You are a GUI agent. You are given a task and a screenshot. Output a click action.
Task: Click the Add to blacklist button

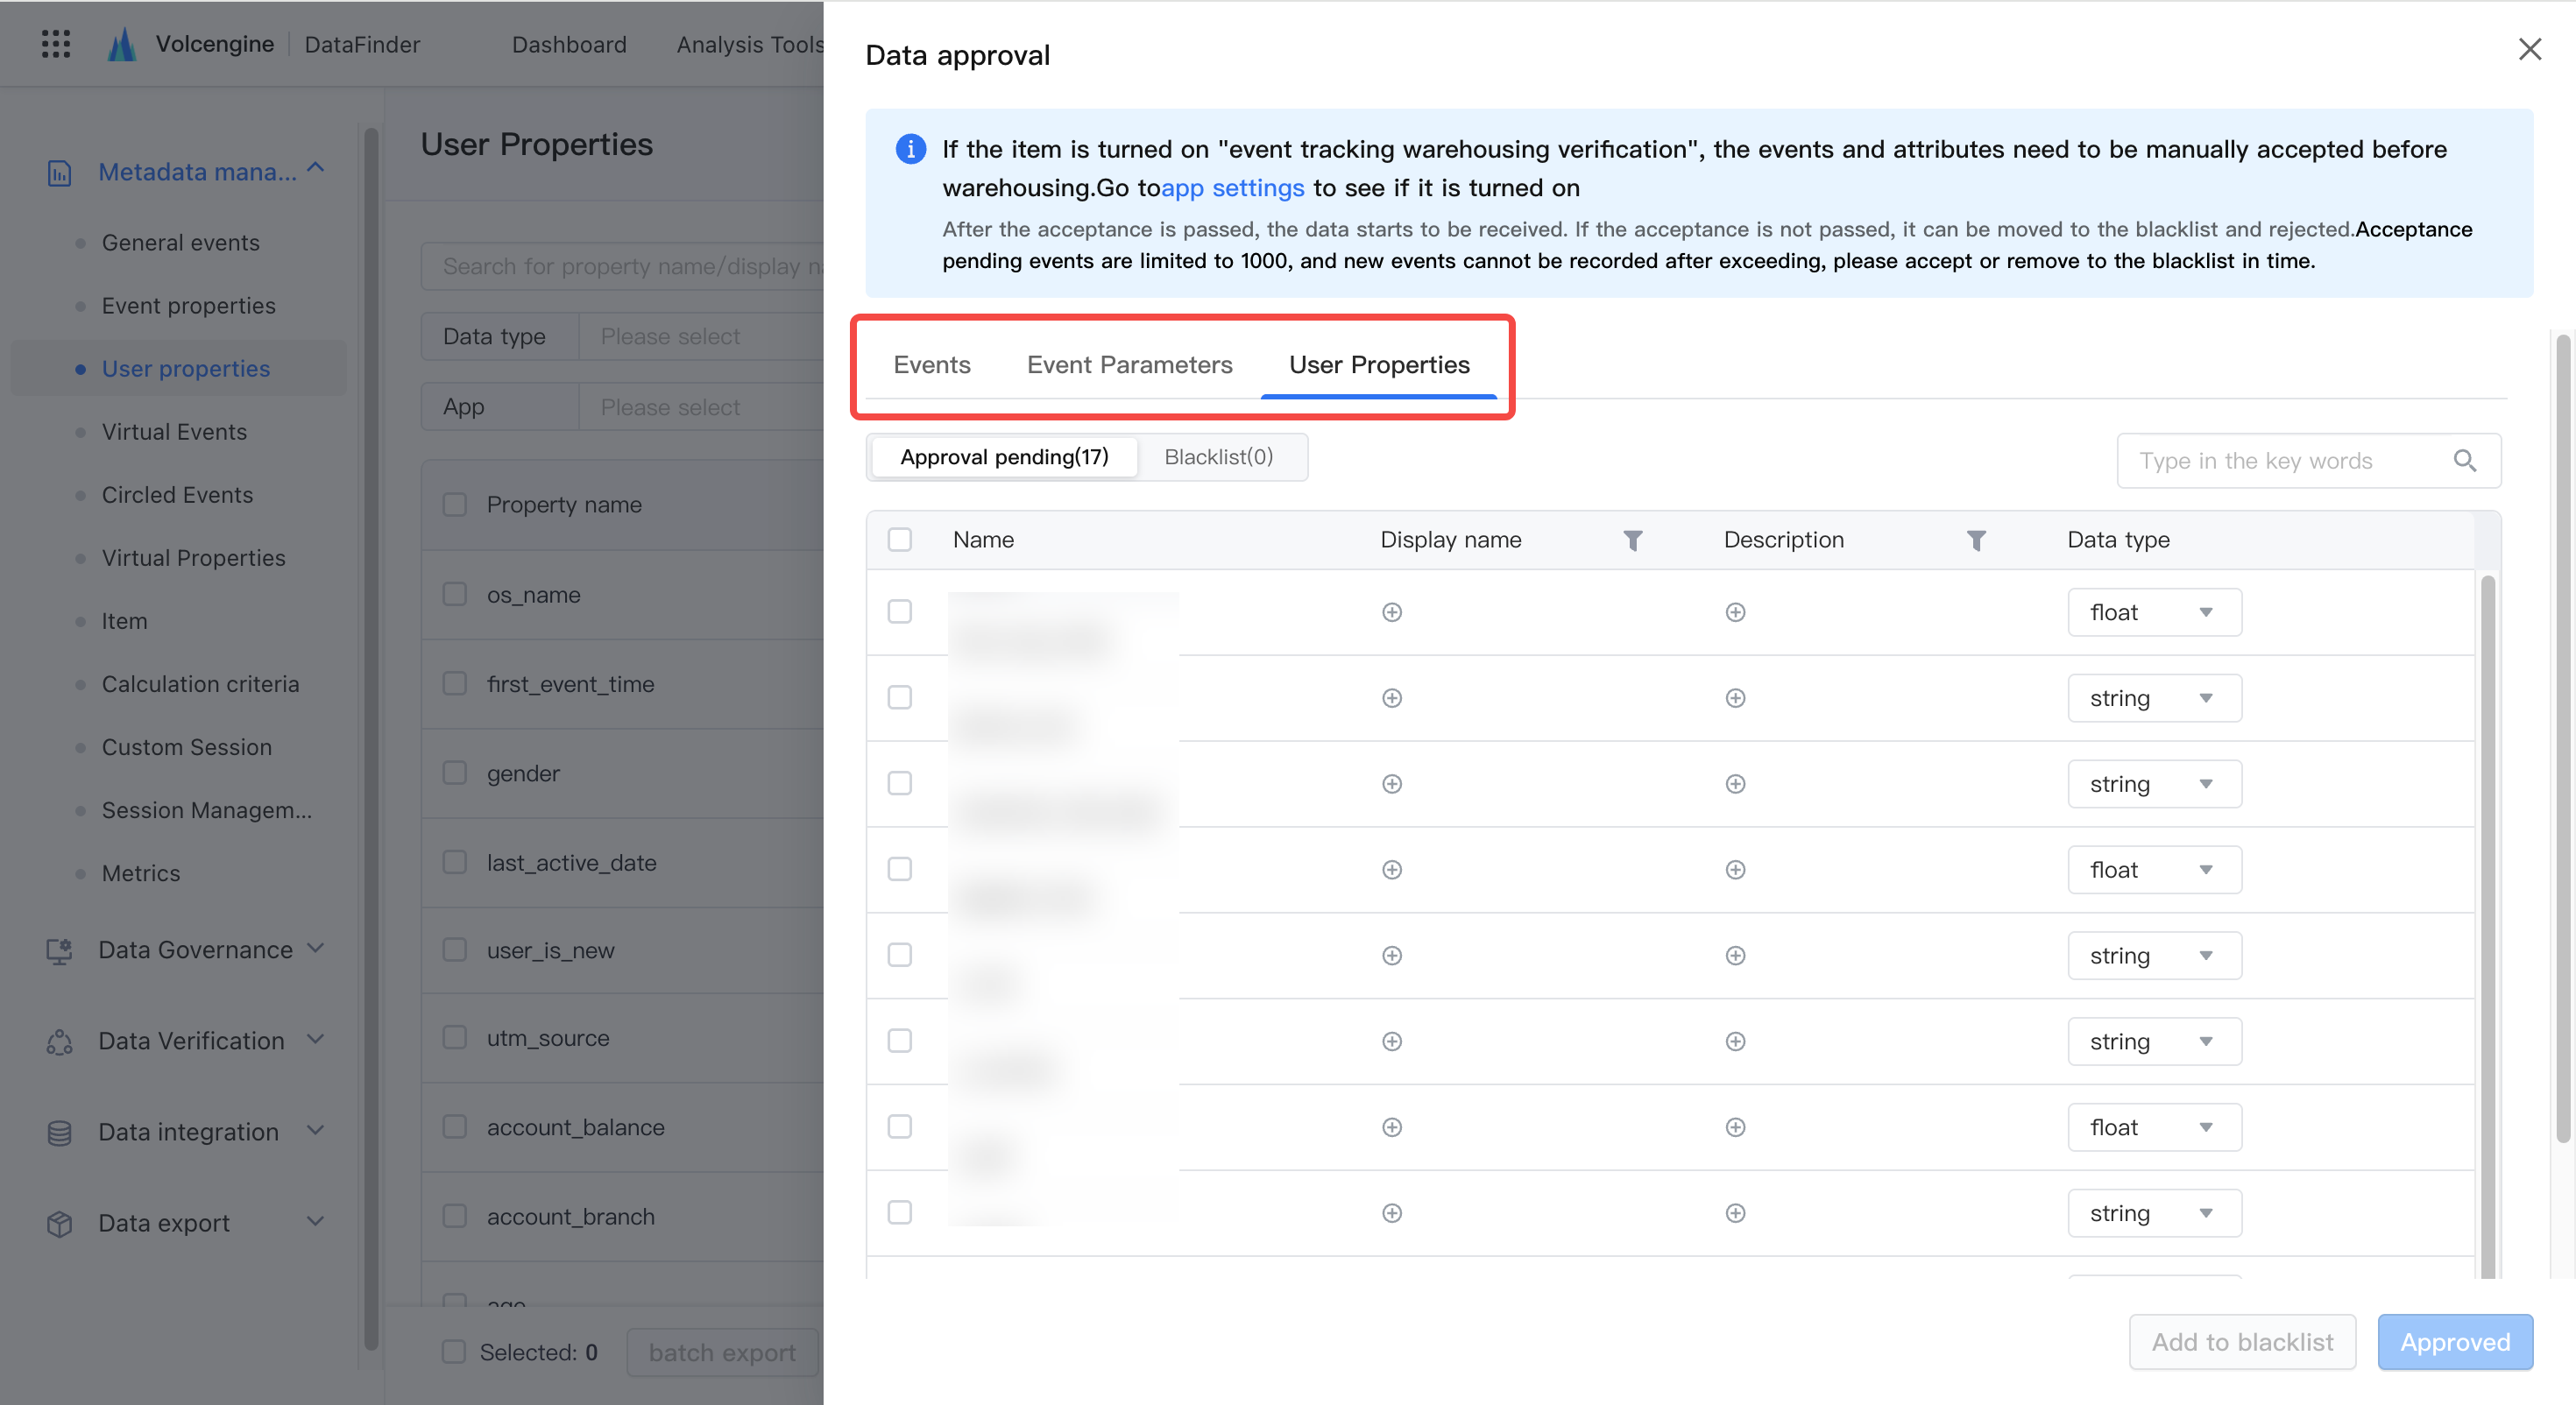2242,1342
